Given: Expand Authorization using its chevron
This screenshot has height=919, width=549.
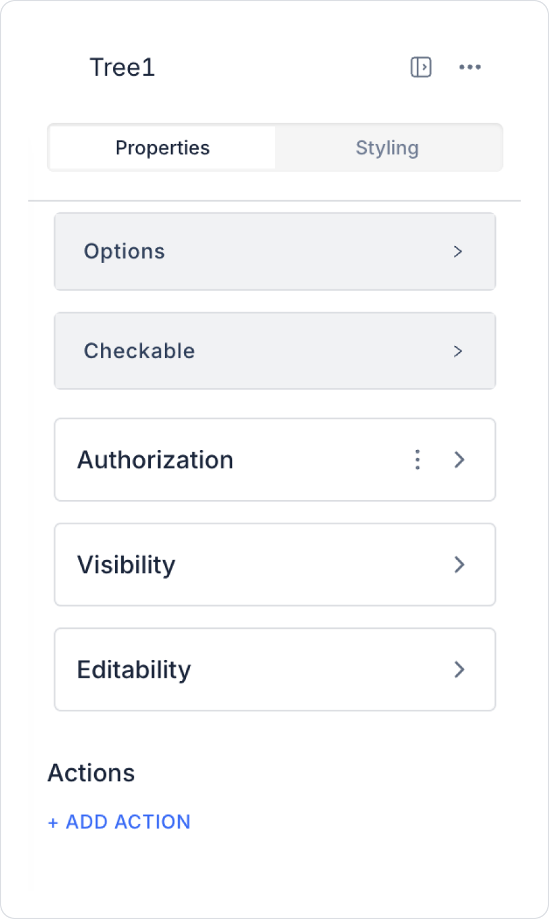Looking at the screenshot, I should [x=459, y=460].
